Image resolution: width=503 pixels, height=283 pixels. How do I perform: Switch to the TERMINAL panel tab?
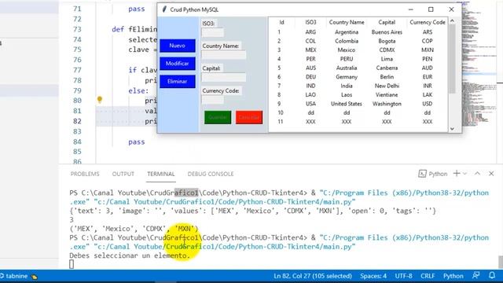pos(161,174)
